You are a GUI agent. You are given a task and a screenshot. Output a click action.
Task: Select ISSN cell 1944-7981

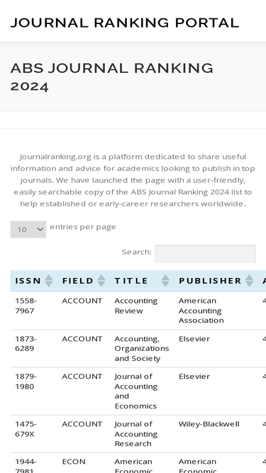click(x=26, y=466)
